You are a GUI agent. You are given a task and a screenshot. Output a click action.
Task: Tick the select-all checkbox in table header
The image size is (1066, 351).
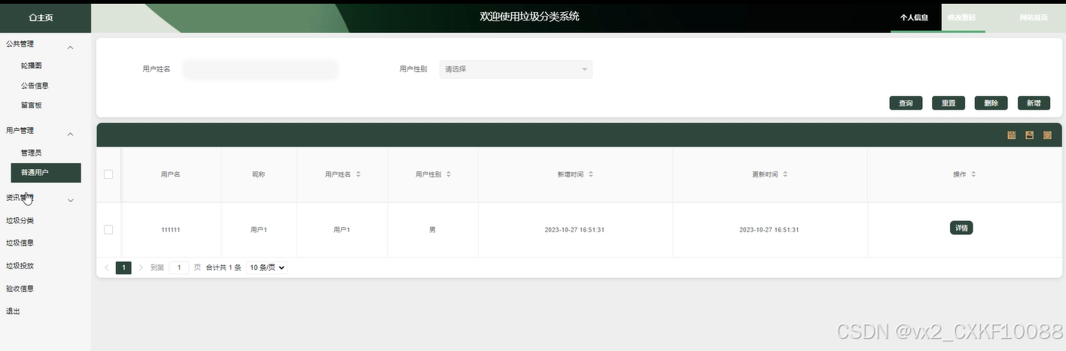[x=108, y=174]
